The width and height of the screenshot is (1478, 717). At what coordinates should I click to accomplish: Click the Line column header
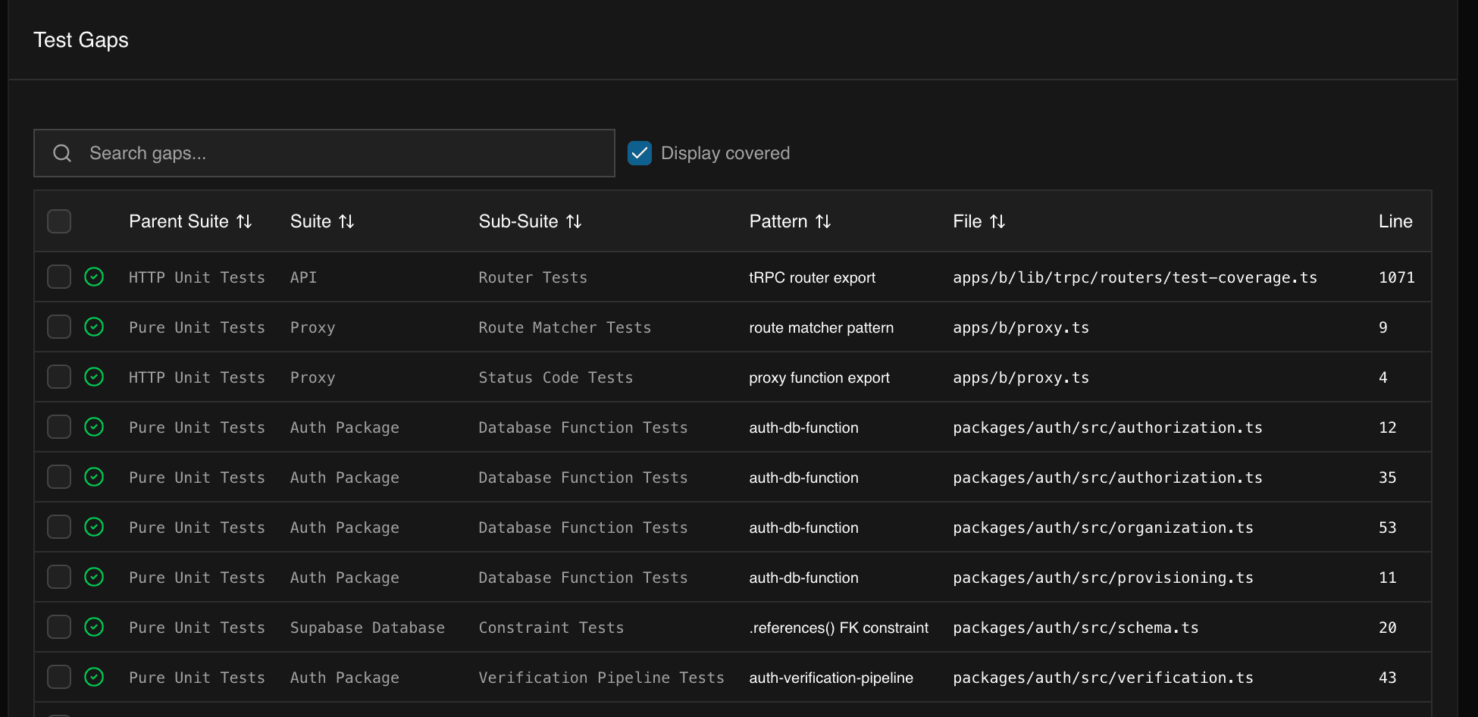1395,221
